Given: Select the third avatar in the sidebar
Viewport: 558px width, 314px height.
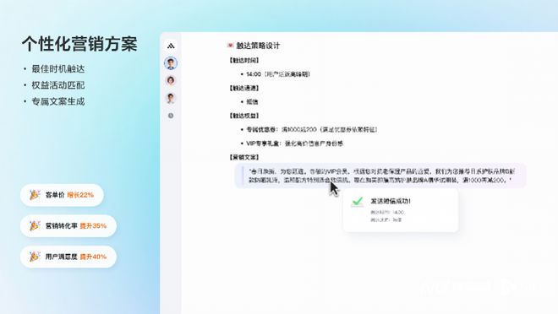Looking at the screenshot, I should (x=171, y=98).
